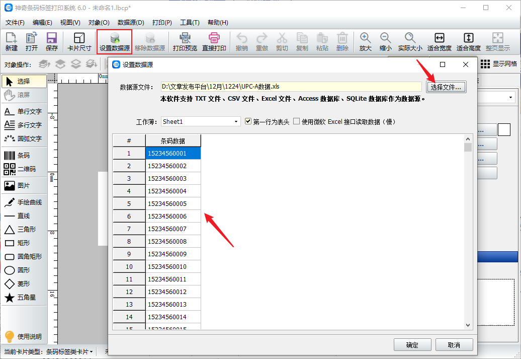Select data row 15234560005
The width and height of the screenshot is (521, 359).
pos(173,204)
